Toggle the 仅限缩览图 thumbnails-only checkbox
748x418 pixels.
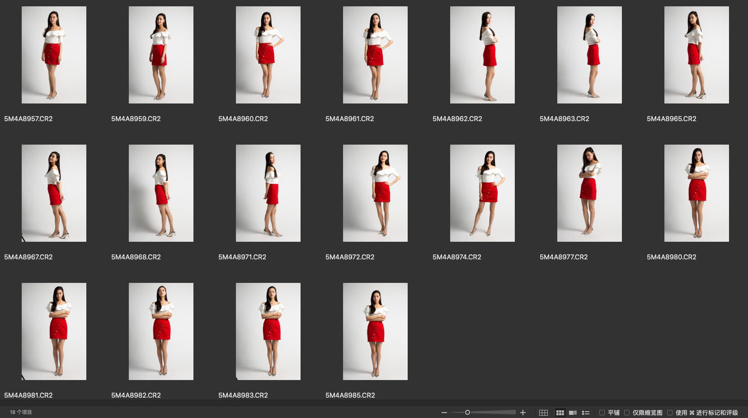click(627, 413)
